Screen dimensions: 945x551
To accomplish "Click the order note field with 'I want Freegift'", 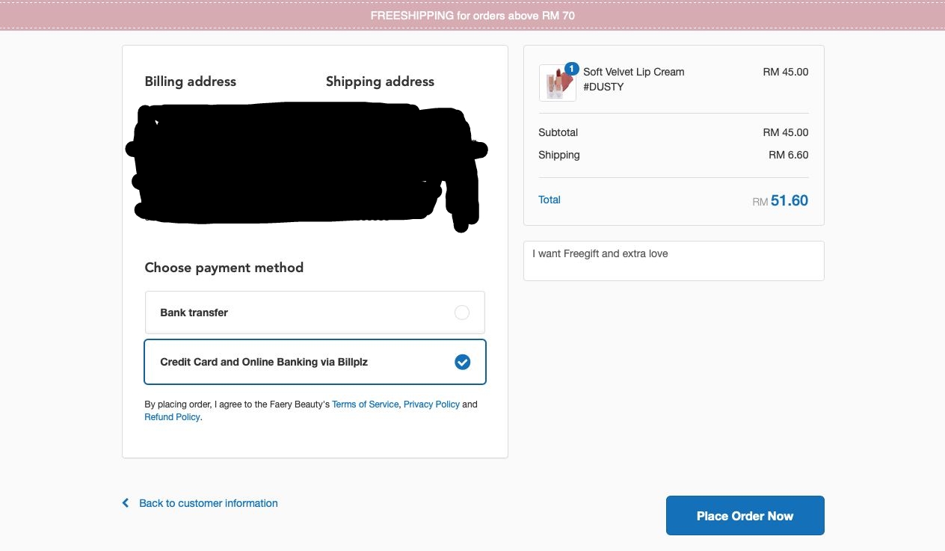I will pos(673,261).
